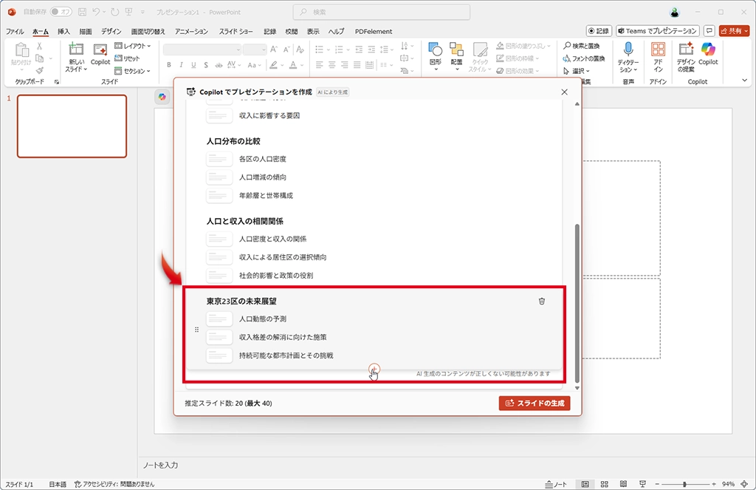Image resolution: width=756 pixels, height=490 pixels.
Task: Click the Copilot dialog vertical scrollbar
Action: tap(577, 303)
